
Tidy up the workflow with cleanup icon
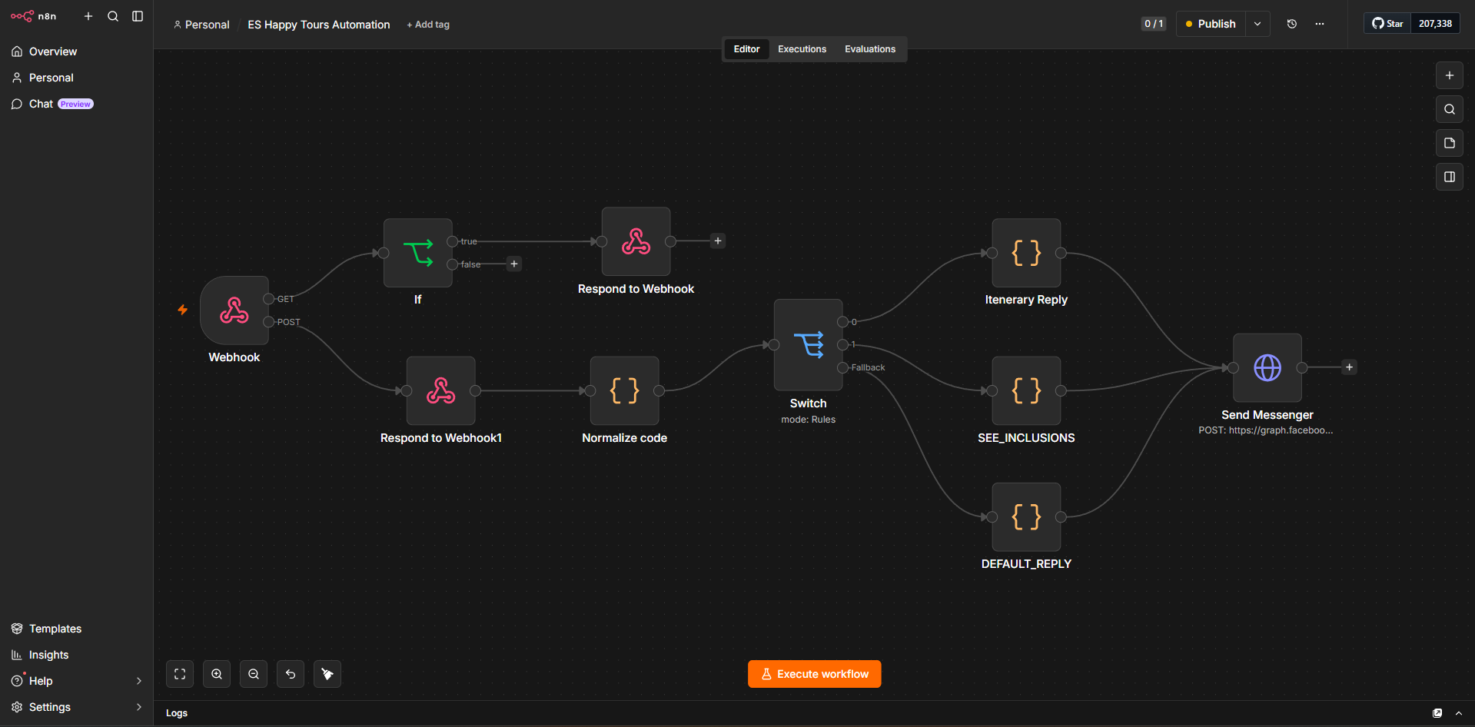[327, 674]
